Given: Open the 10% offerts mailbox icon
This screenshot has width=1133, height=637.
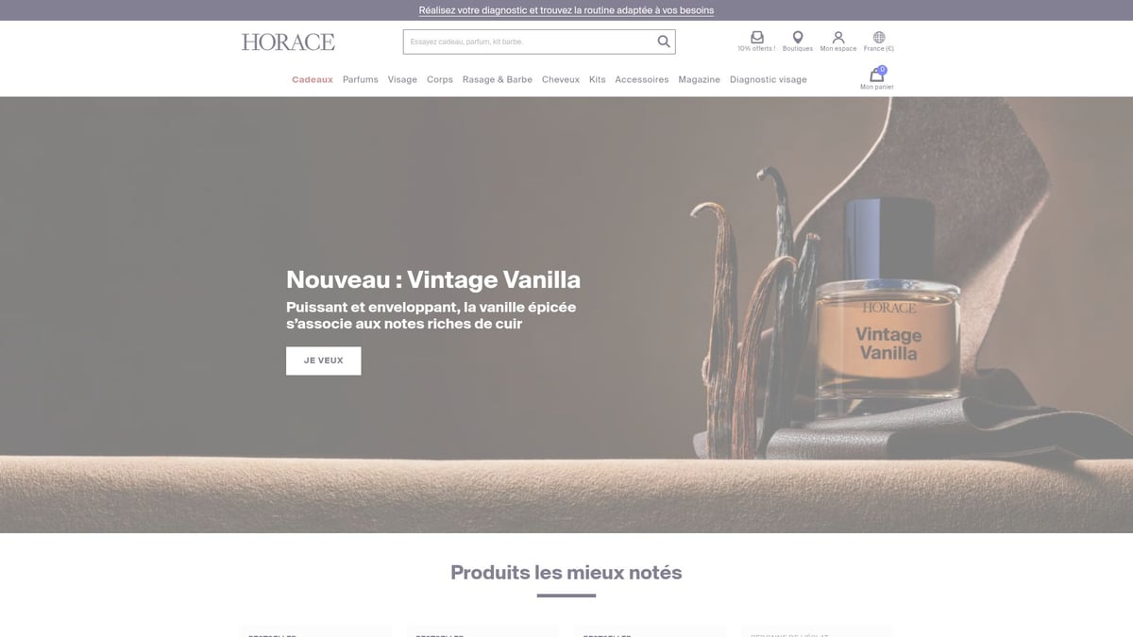Looking at the screenshot, I should point(756,38).
